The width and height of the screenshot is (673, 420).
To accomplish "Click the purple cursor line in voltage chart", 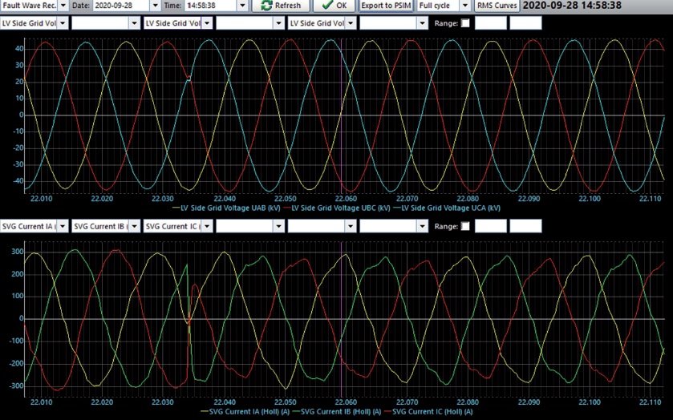I will click(x=342, y=116).
